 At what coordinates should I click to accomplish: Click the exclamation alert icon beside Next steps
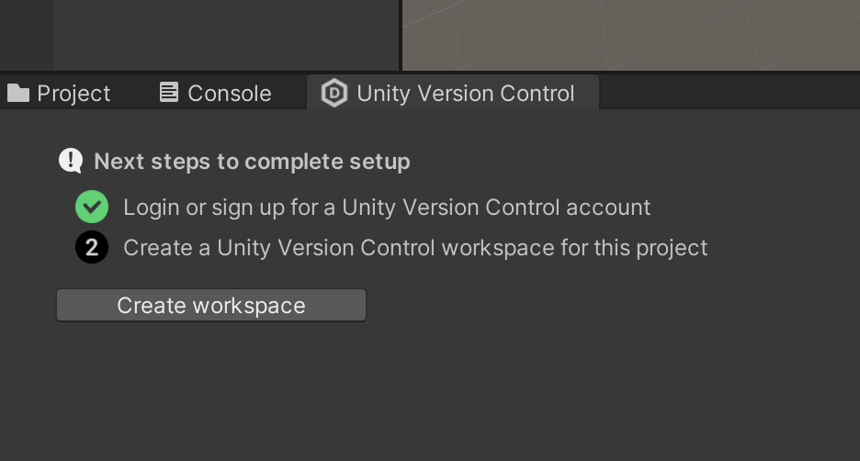(71, 162)
